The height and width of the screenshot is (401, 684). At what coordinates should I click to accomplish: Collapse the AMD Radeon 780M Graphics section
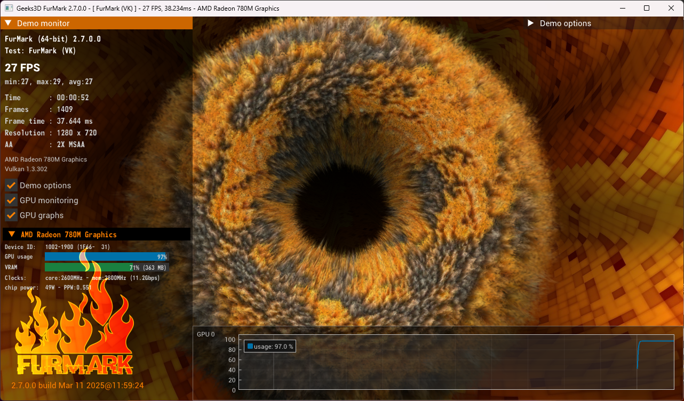coord(11,234)
